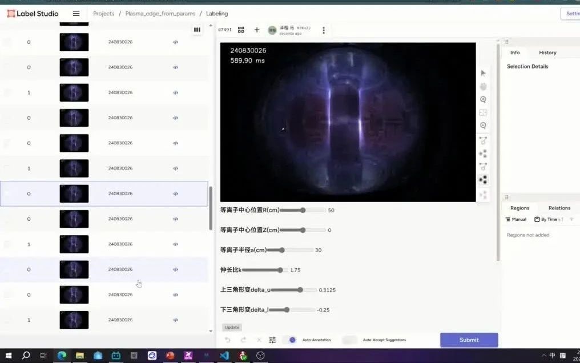
Task: Adjust 等离子中心位置R(cm) slider
Action: tap(303, 211)
